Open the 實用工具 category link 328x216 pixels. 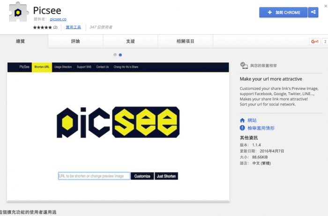click(73, 27)
